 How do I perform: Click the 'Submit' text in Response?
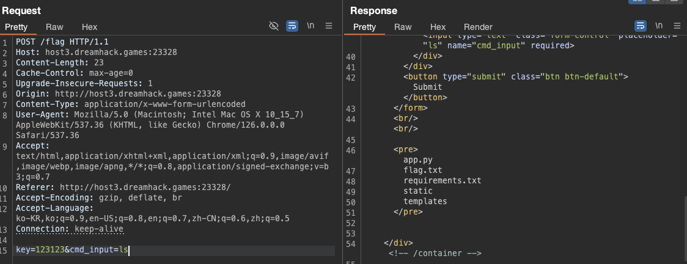point(428,87)
